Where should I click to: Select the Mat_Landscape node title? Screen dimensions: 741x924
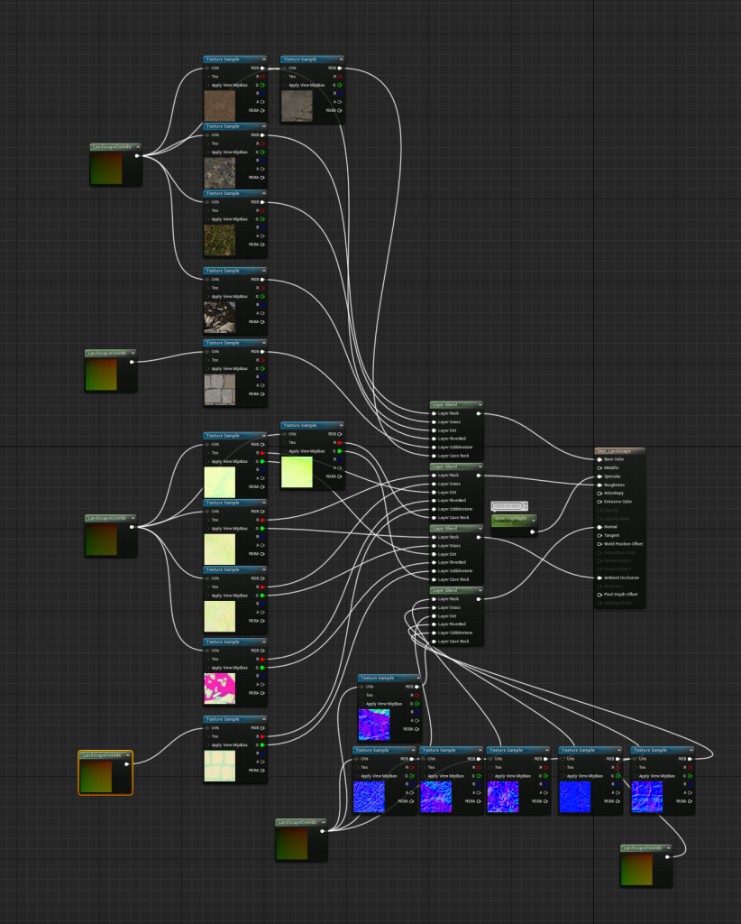click(613, 449)
